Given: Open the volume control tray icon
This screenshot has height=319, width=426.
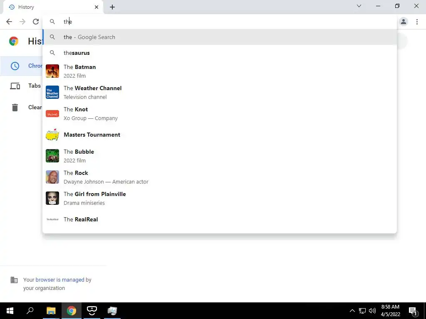Looking at the screenshot, I should click(372, 311).
